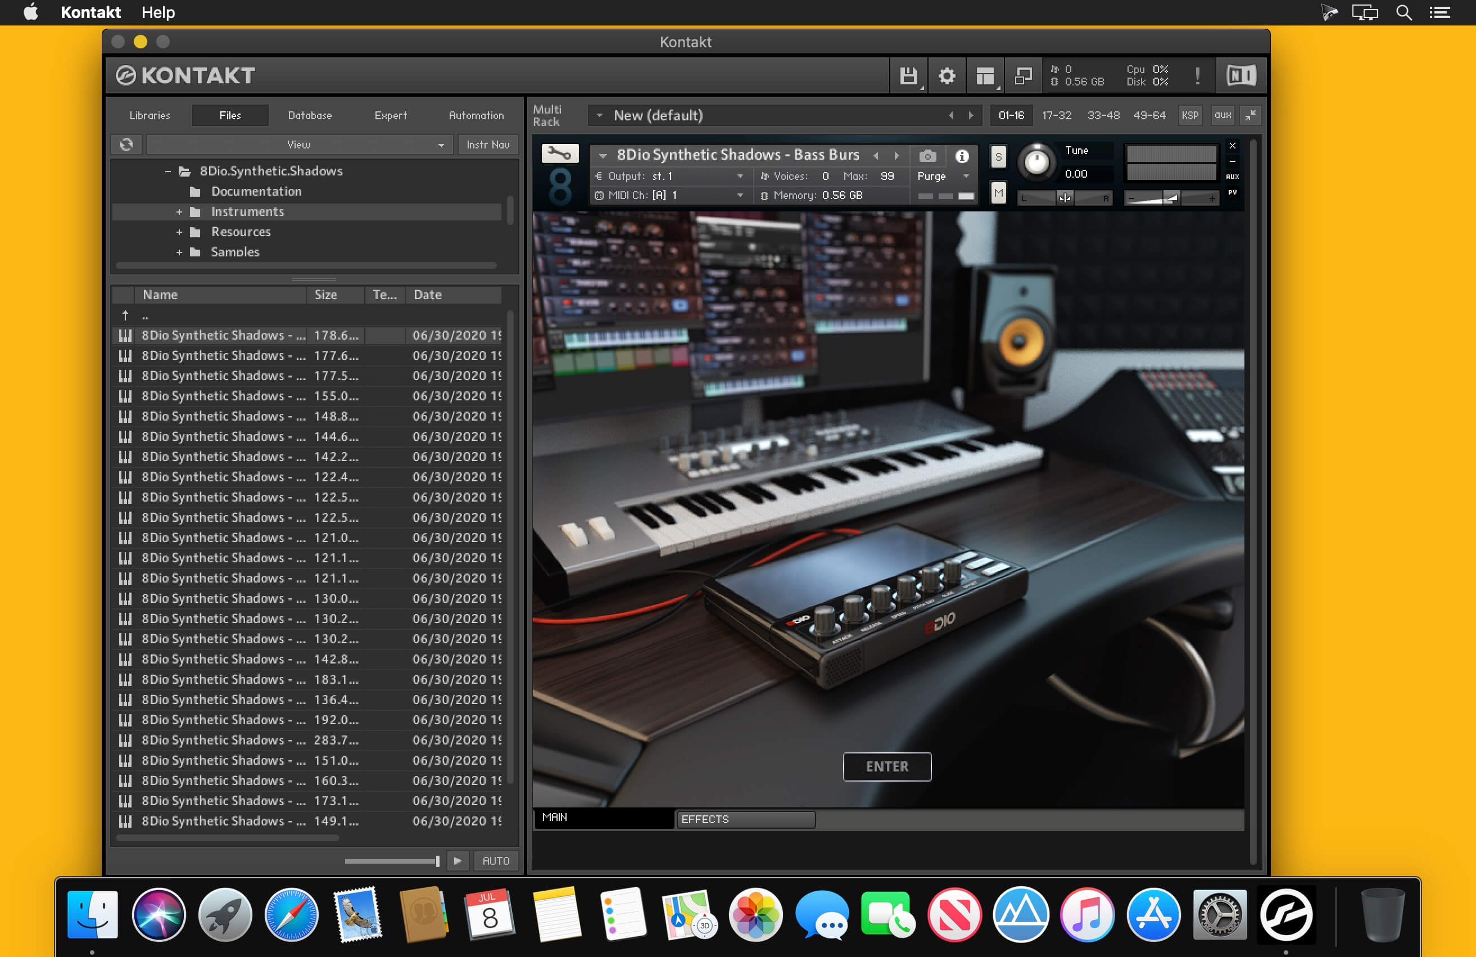Click the Max voices value 99
Viewport: 1476px width, 957px height.
click(887, 176)
